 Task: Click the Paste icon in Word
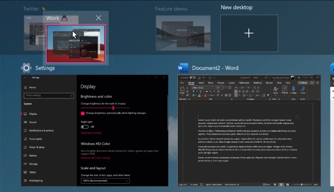(182, 89)
